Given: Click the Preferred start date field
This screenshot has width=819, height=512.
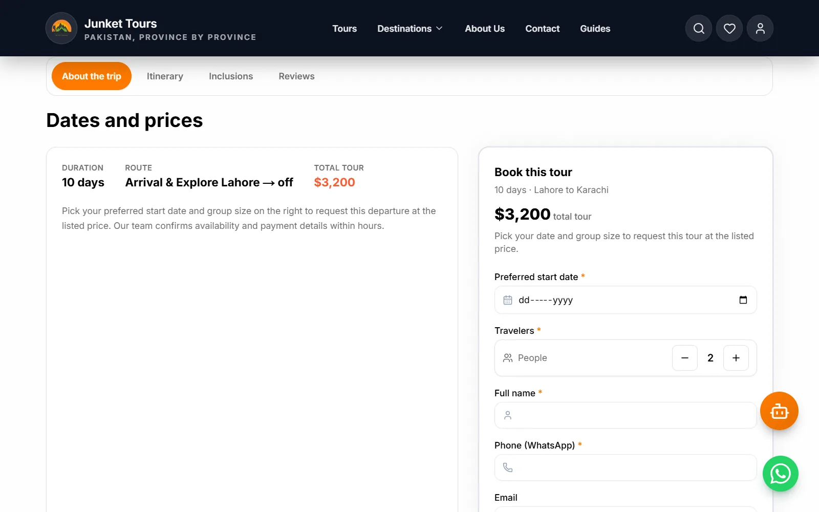Looking at the screenshot, I should tap(626, 300).
